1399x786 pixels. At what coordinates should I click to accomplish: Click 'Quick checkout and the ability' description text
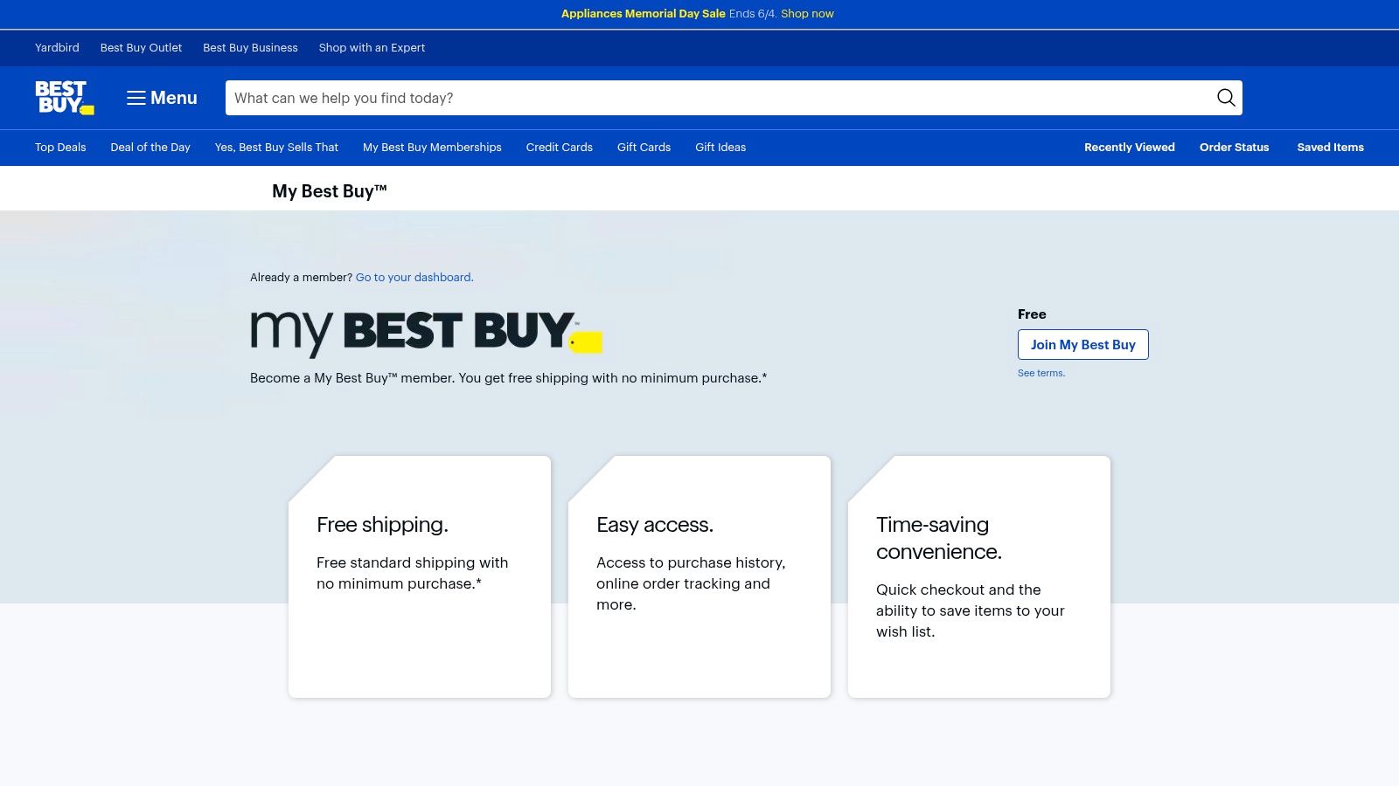(x=971, y=610)
